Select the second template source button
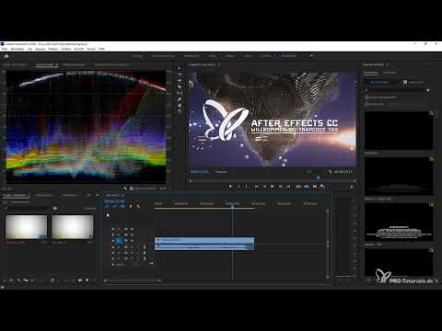This screenshot has width=442, height=331. (x=413, y=82)
